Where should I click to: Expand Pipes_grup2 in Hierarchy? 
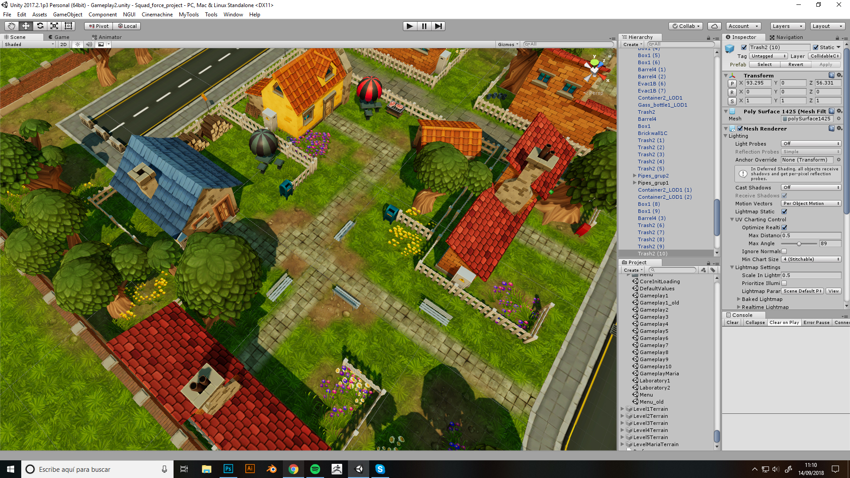(x=634, y=176)
